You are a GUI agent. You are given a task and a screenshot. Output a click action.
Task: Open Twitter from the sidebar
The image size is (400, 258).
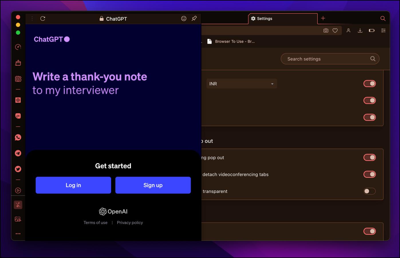(18, 169)
